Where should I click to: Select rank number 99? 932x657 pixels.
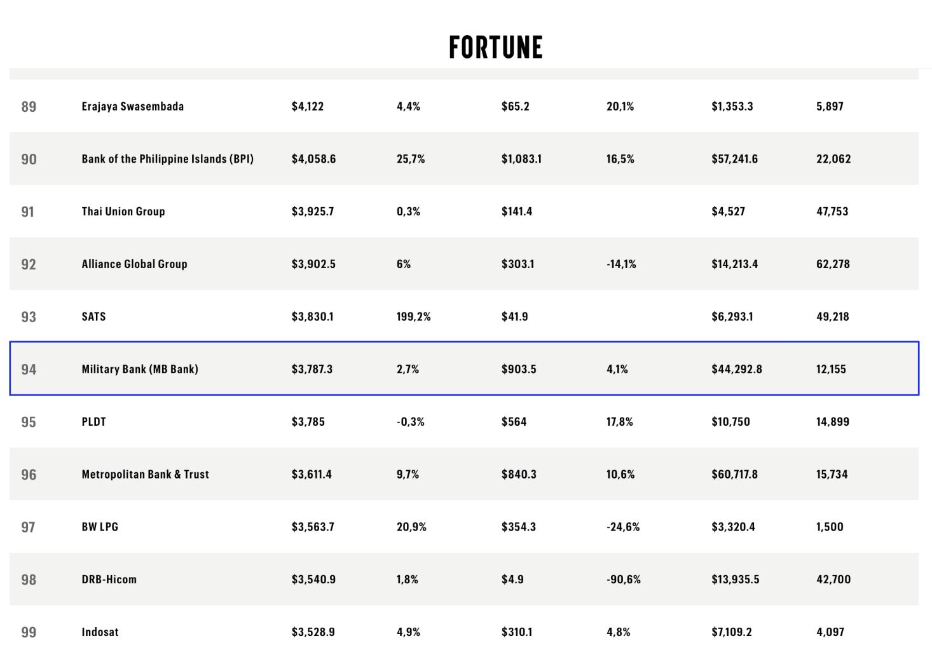tap(29, 633)
